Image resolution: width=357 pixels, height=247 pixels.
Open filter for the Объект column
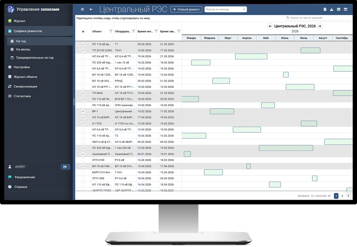(x=111, y=31)
